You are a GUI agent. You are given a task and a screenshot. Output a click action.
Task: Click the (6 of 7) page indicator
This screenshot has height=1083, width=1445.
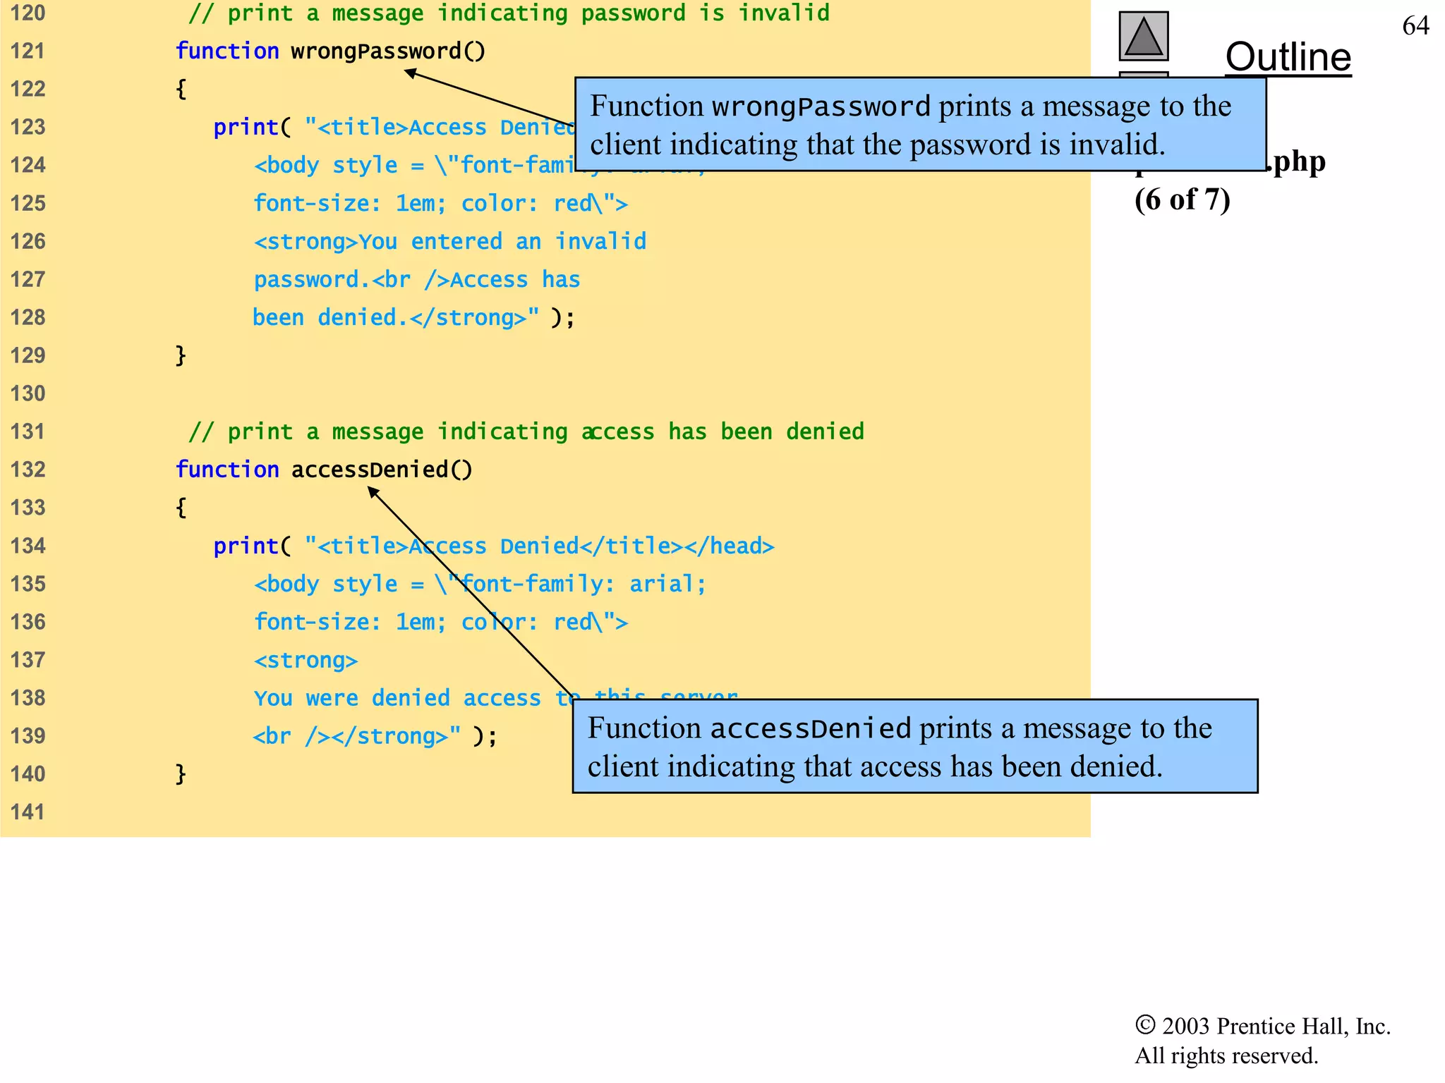click(x=1182, y=200)
